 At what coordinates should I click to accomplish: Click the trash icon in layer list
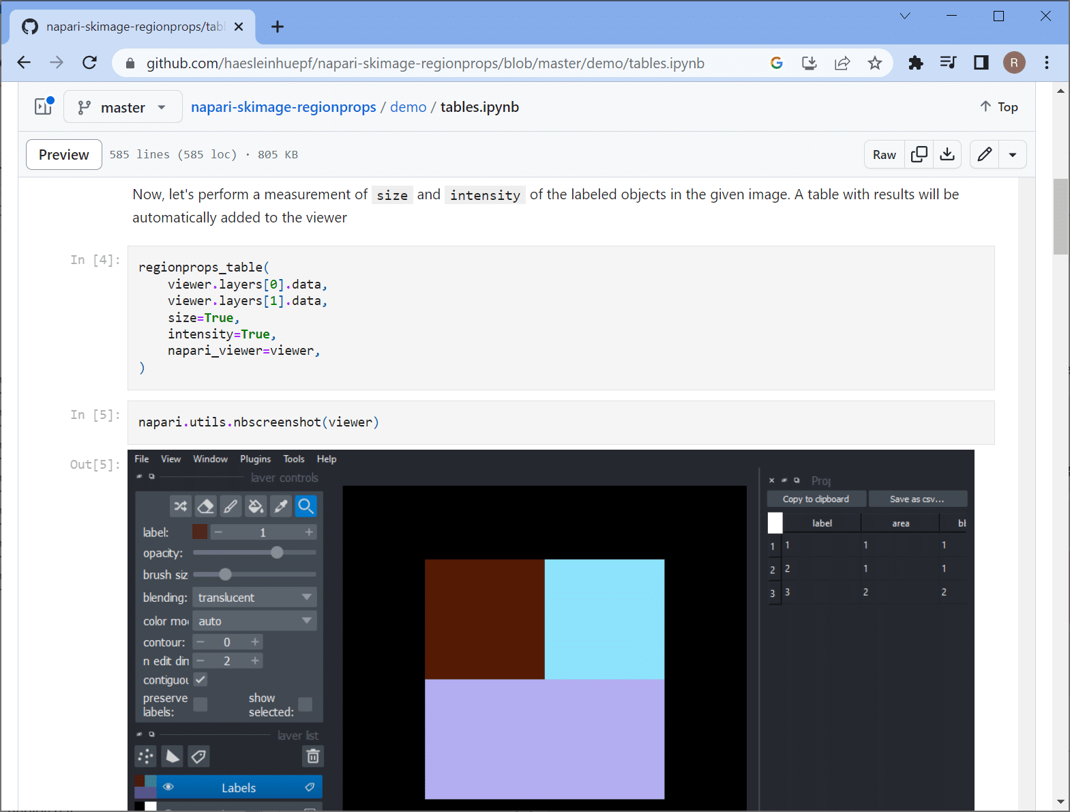point(312,756)
